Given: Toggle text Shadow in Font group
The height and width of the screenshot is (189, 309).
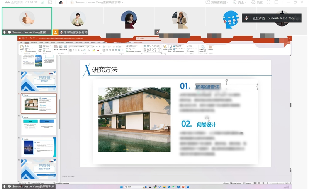Looking at the screenshot, I should coord(79,50).
